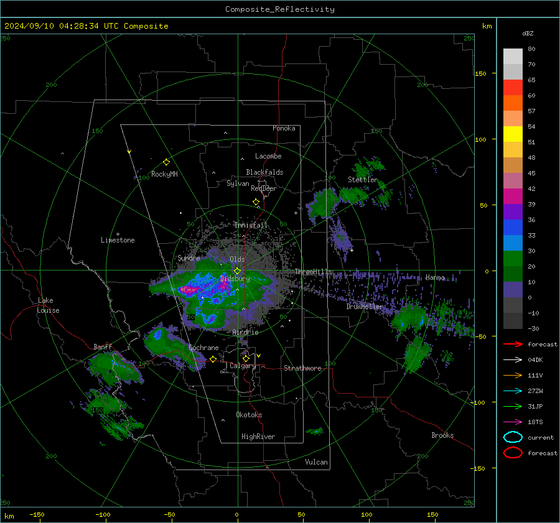This screenshot has height=523, width=560.
Task: Click the Didsbury city label
Action: (235, 279)
